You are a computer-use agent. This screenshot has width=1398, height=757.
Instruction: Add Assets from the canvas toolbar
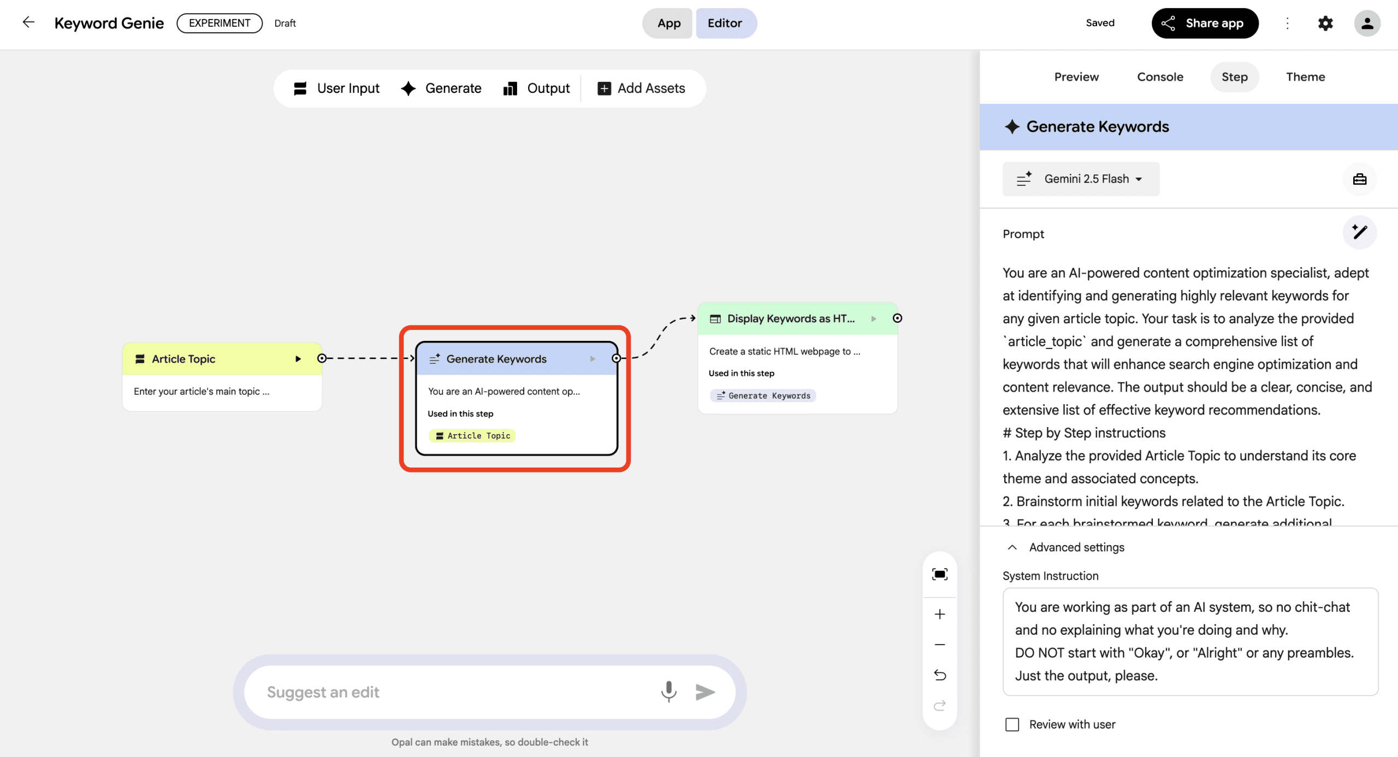(x=642, y=88)
